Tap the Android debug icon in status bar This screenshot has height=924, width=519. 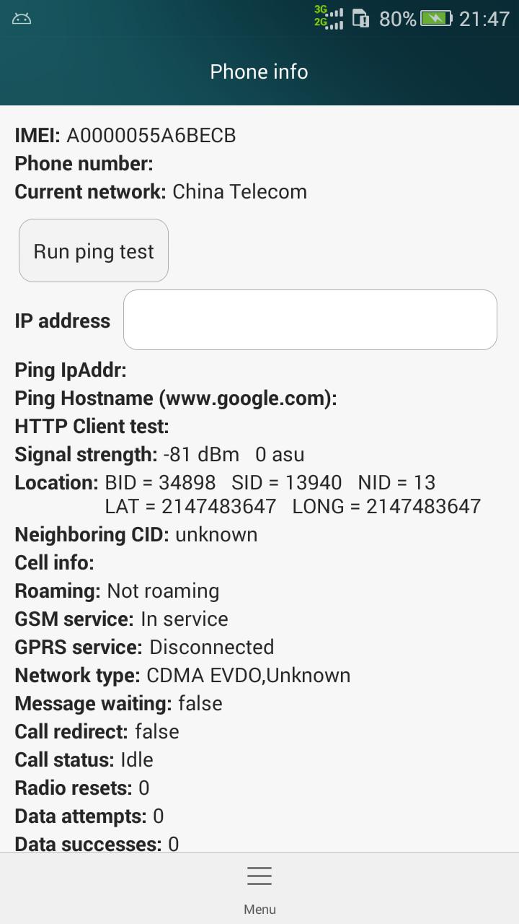[22, 18]
